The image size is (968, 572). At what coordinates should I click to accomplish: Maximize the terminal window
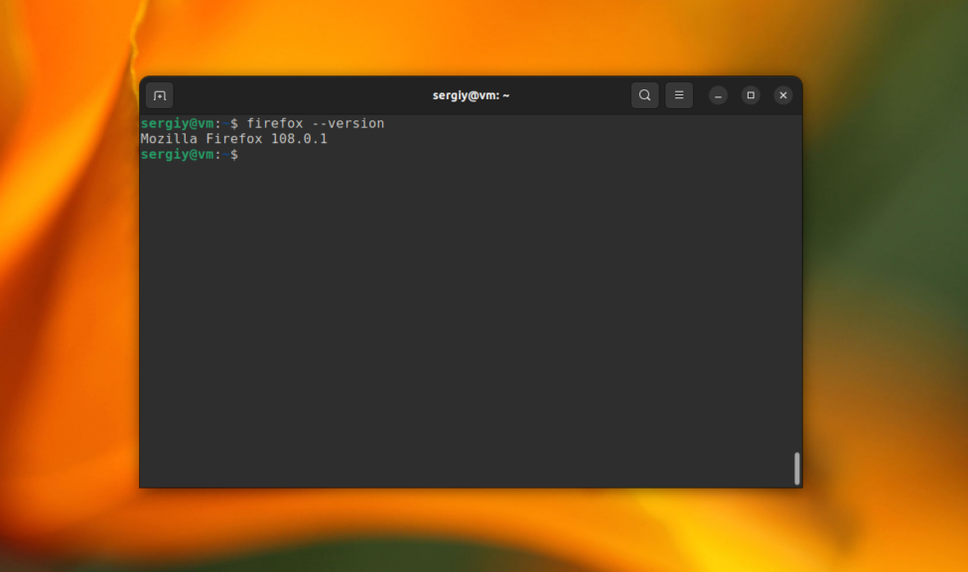(751, 95)
